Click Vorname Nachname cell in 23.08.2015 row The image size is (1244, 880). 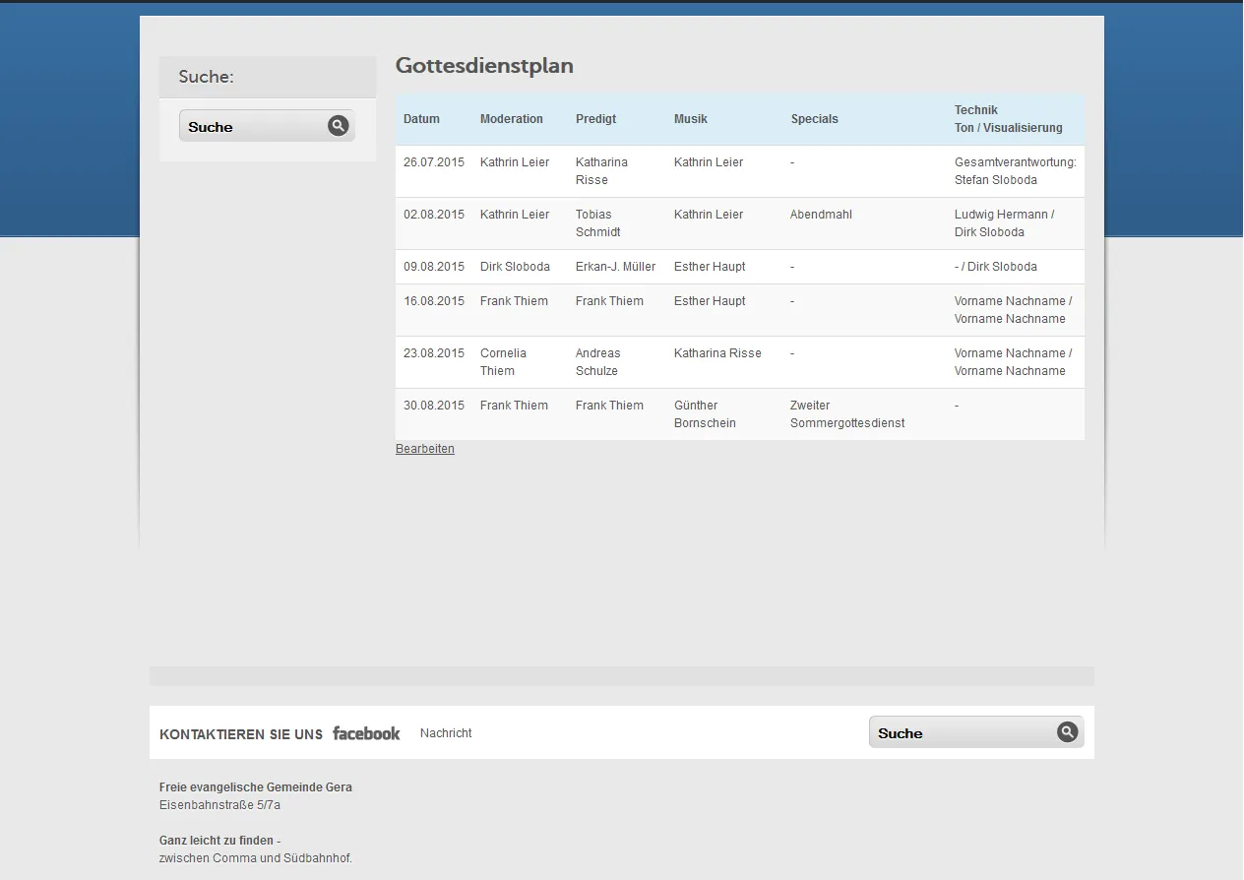(x=1014, y=362)
